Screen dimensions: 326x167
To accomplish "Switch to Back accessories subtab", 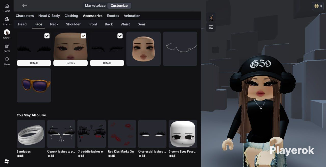I will coord(109,24).
